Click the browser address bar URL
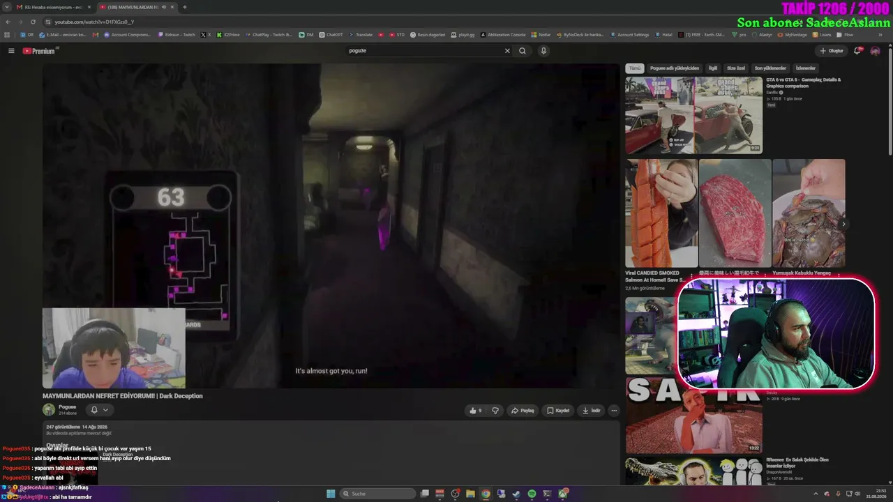 tap(94, 22)
